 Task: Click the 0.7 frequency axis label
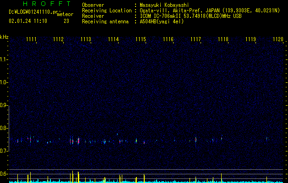[4, 151]
